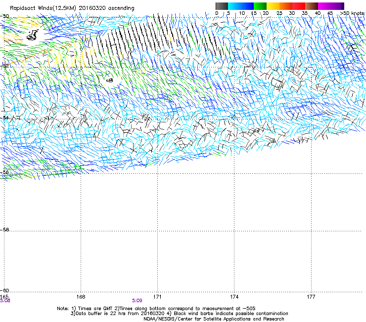Click legend tick label '10'
366x322 pixels.
pyautogui.click(x=242, y=13)
